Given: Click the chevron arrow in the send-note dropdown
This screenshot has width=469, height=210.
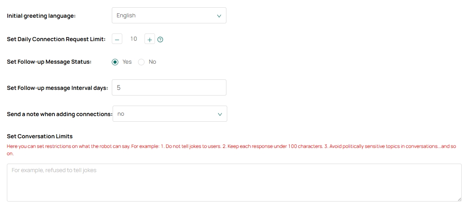Looking at the screenshot, I should [x=220, y=114].
